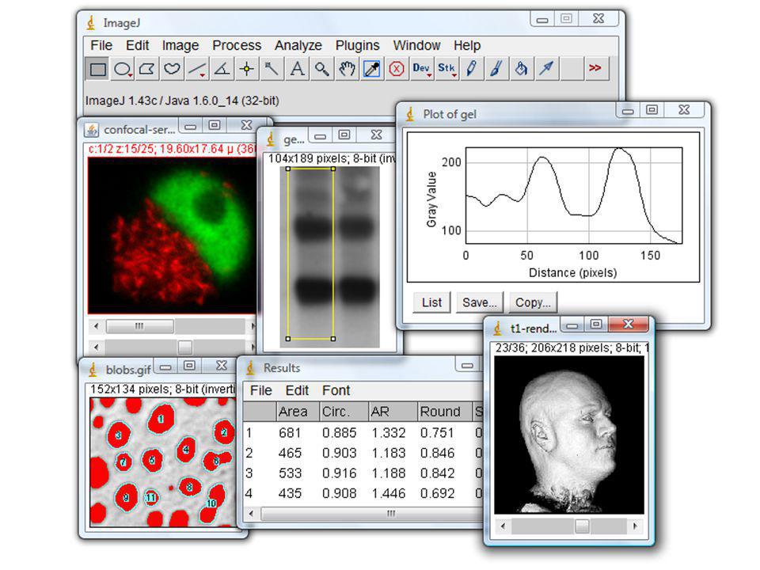Click the Circ. column header in Results
The image size is (760, 570).
344,412
